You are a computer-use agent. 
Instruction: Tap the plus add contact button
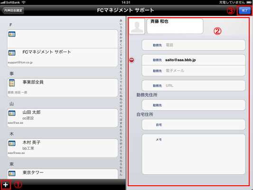pyautogui.click(x=6, y=185)
